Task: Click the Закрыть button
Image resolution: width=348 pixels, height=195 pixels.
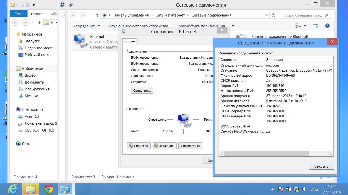Action: 321,166
